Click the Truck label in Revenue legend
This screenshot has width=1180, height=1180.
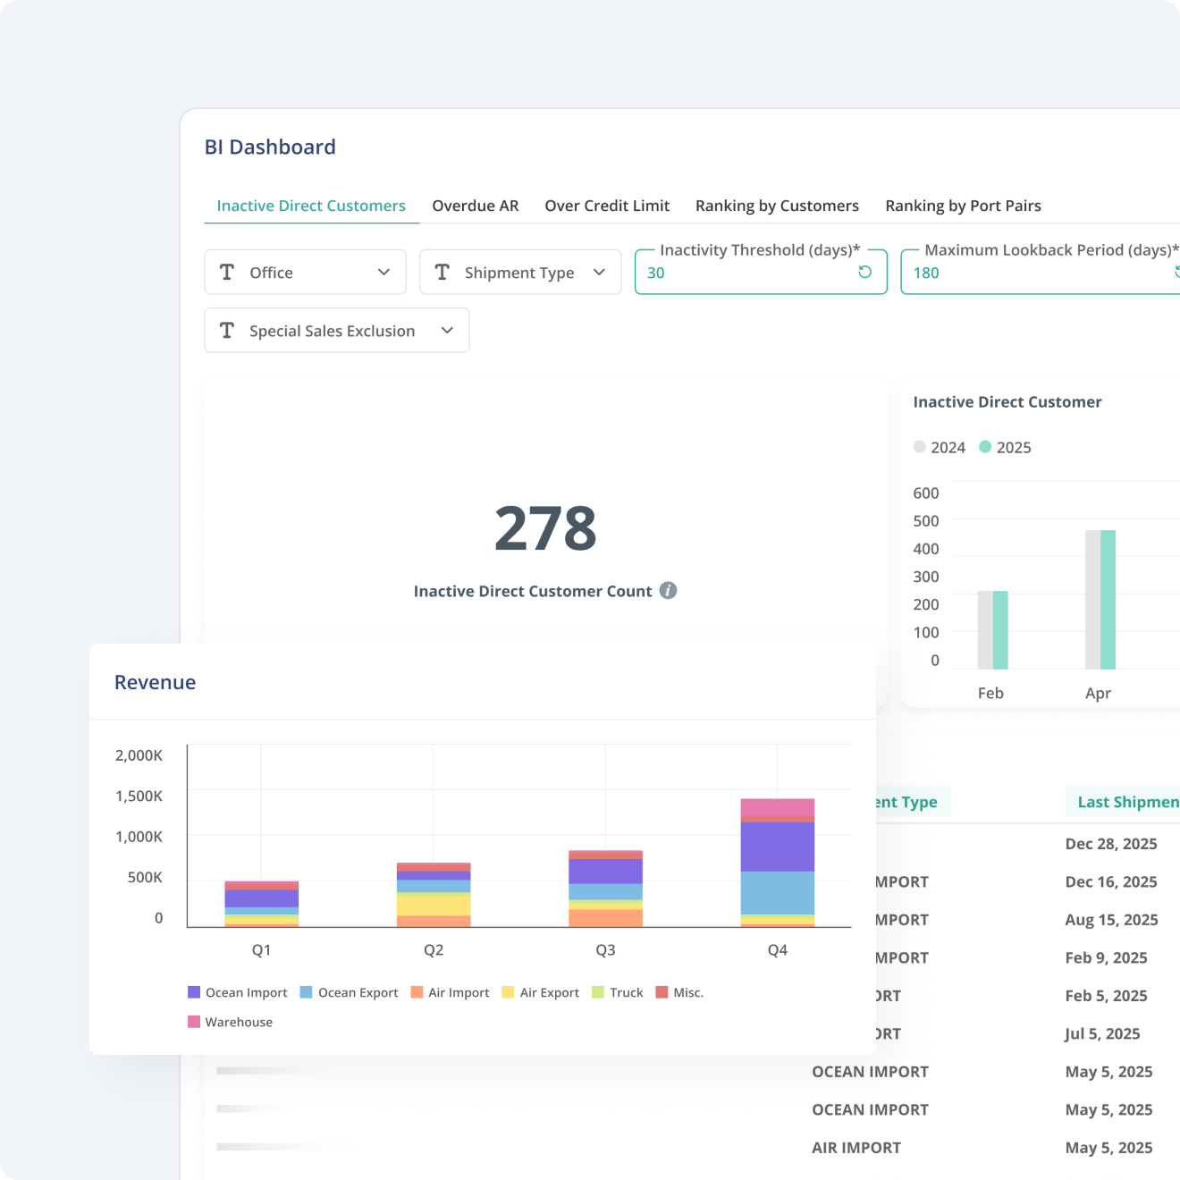point(628,992)
